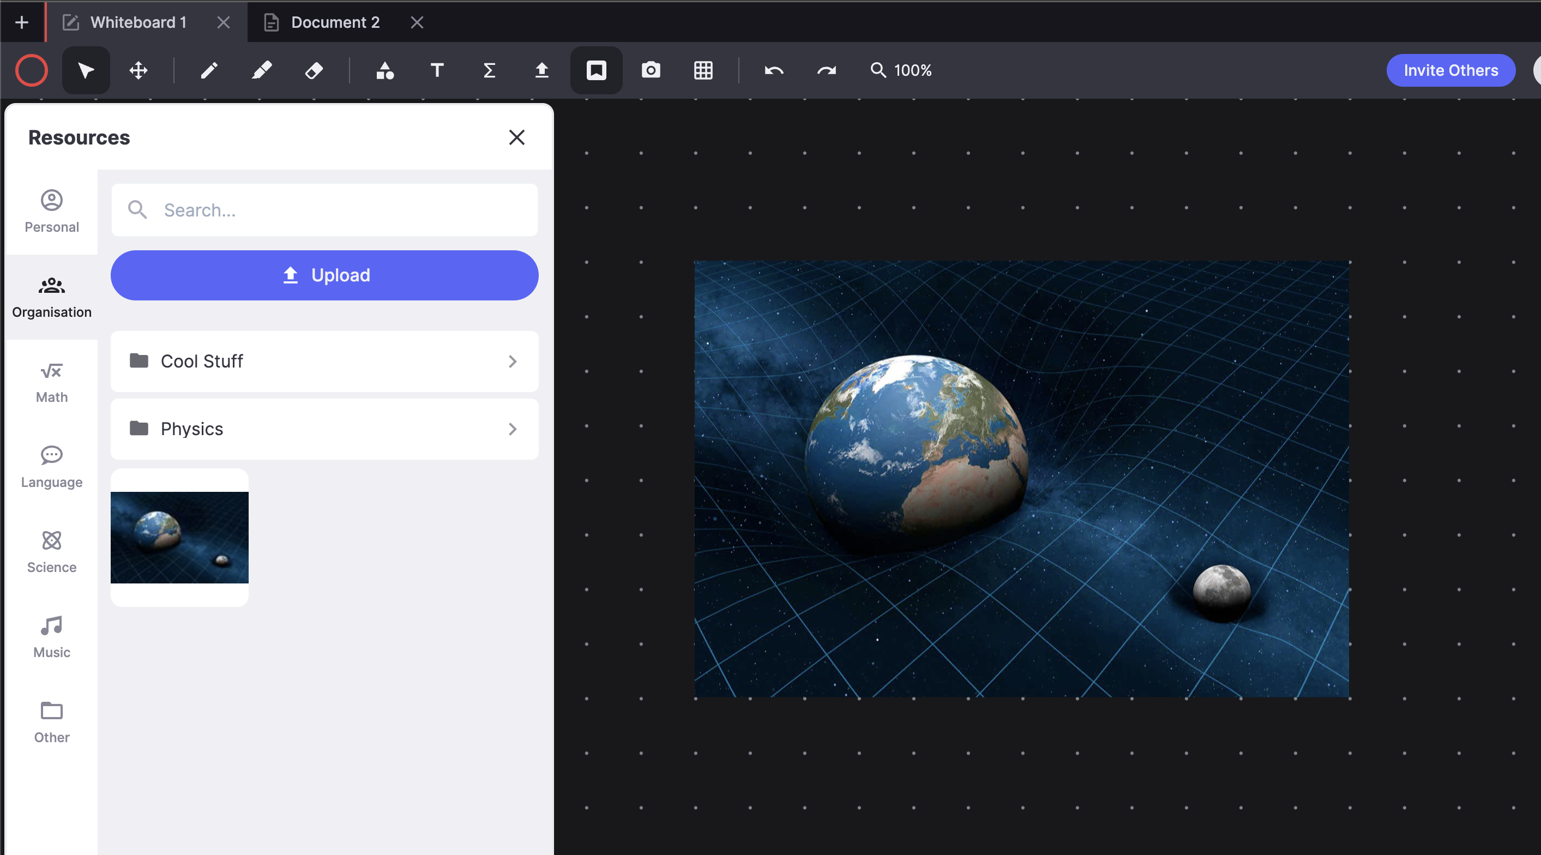Select the Pen drawing tool
This screenshot has width=1541, height=855.
point(209,70)
